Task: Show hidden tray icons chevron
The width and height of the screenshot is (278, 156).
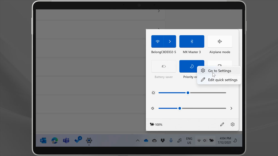Action: point(138,141)
